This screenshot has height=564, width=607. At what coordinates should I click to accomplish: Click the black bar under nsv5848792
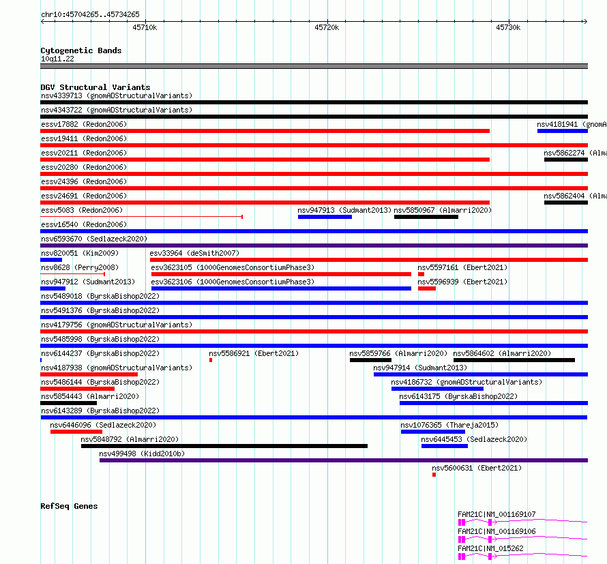(224, 446)
